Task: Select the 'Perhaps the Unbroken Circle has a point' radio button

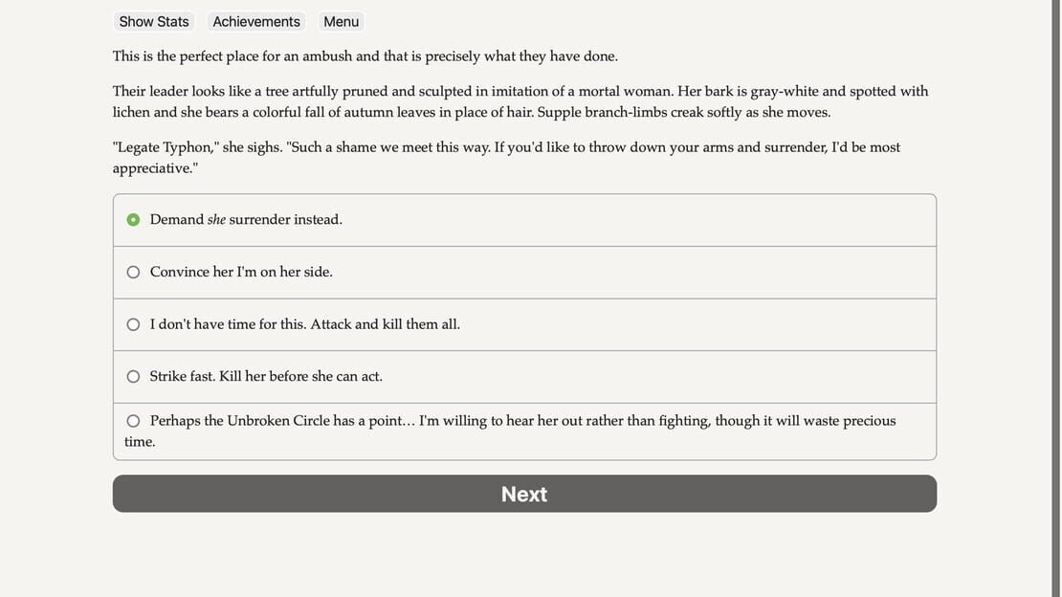Action: [133, 421]
